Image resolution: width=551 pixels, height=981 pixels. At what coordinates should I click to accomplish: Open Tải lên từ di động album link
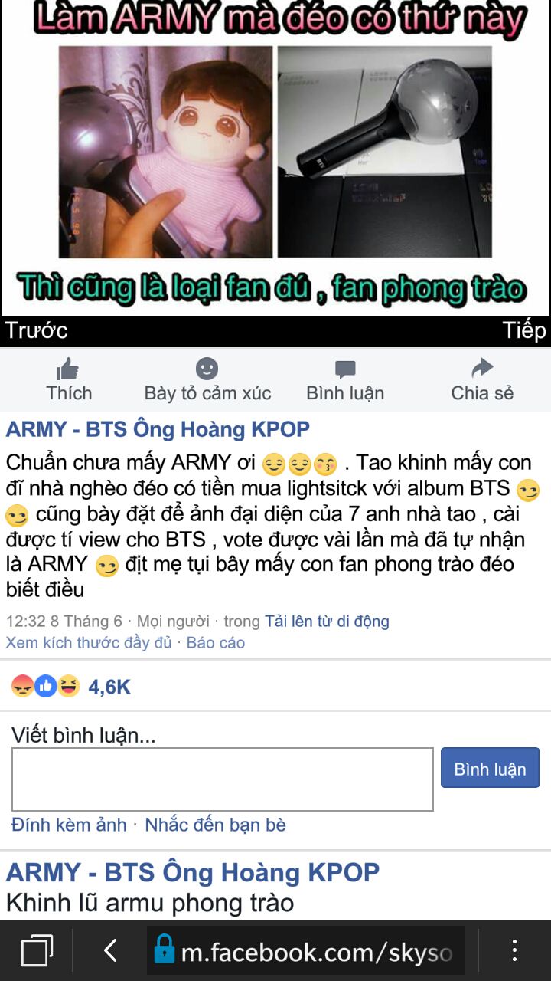point(327,621)
